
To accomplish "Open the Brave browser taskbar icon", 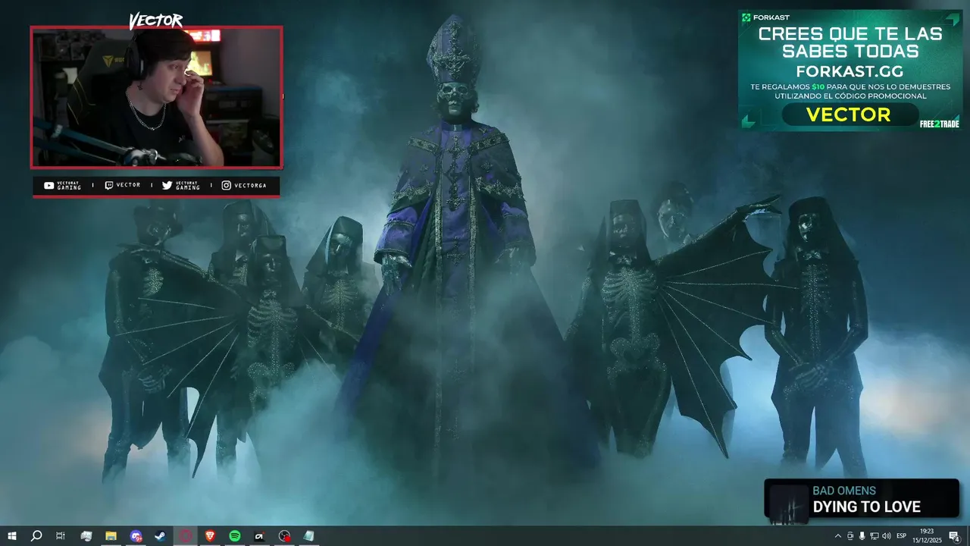I will pyautogui.click(x=210, y=536).
